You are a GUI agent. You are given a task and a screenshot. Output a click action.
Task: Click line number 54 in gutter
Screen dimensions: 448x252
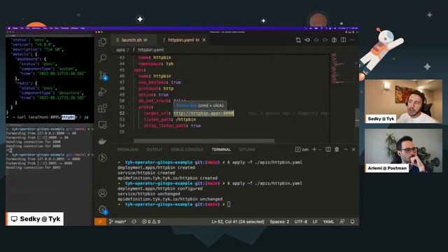click(122, 126)
